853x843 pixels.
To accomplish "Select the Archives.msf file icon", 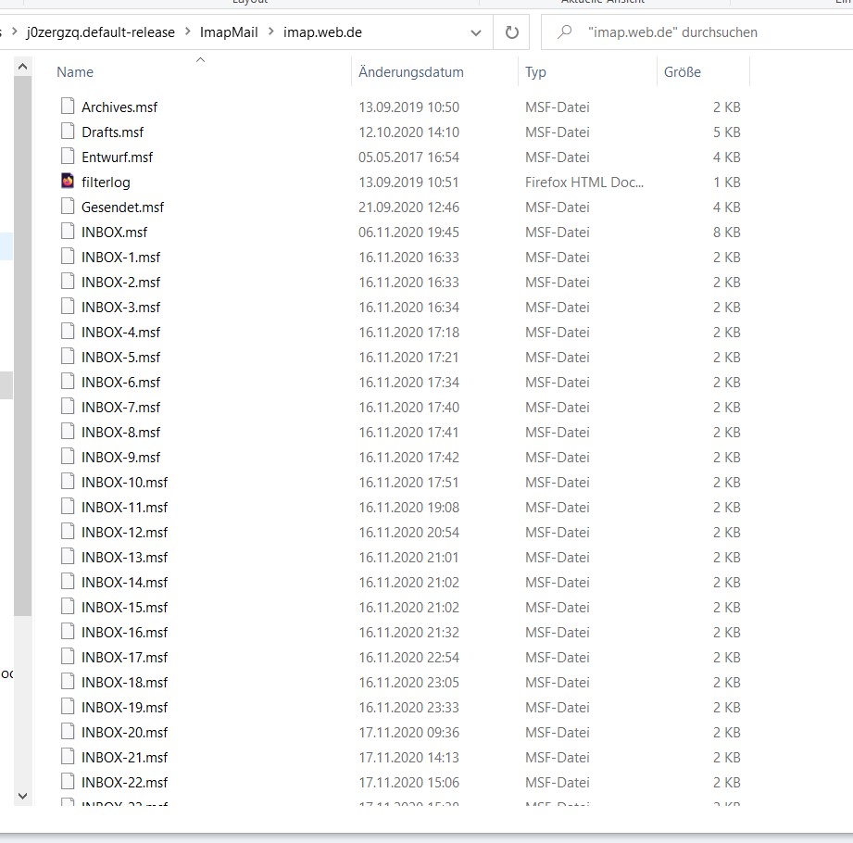I will click(68, 107).
